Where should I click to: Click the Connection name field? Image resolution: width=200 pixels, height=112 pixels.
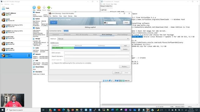(x=97, y=31)
